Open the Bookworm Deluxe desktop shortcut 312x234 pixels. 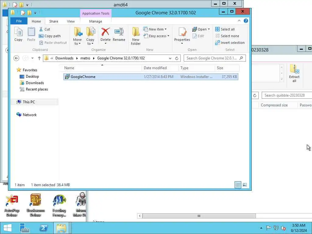coord(35,206)
